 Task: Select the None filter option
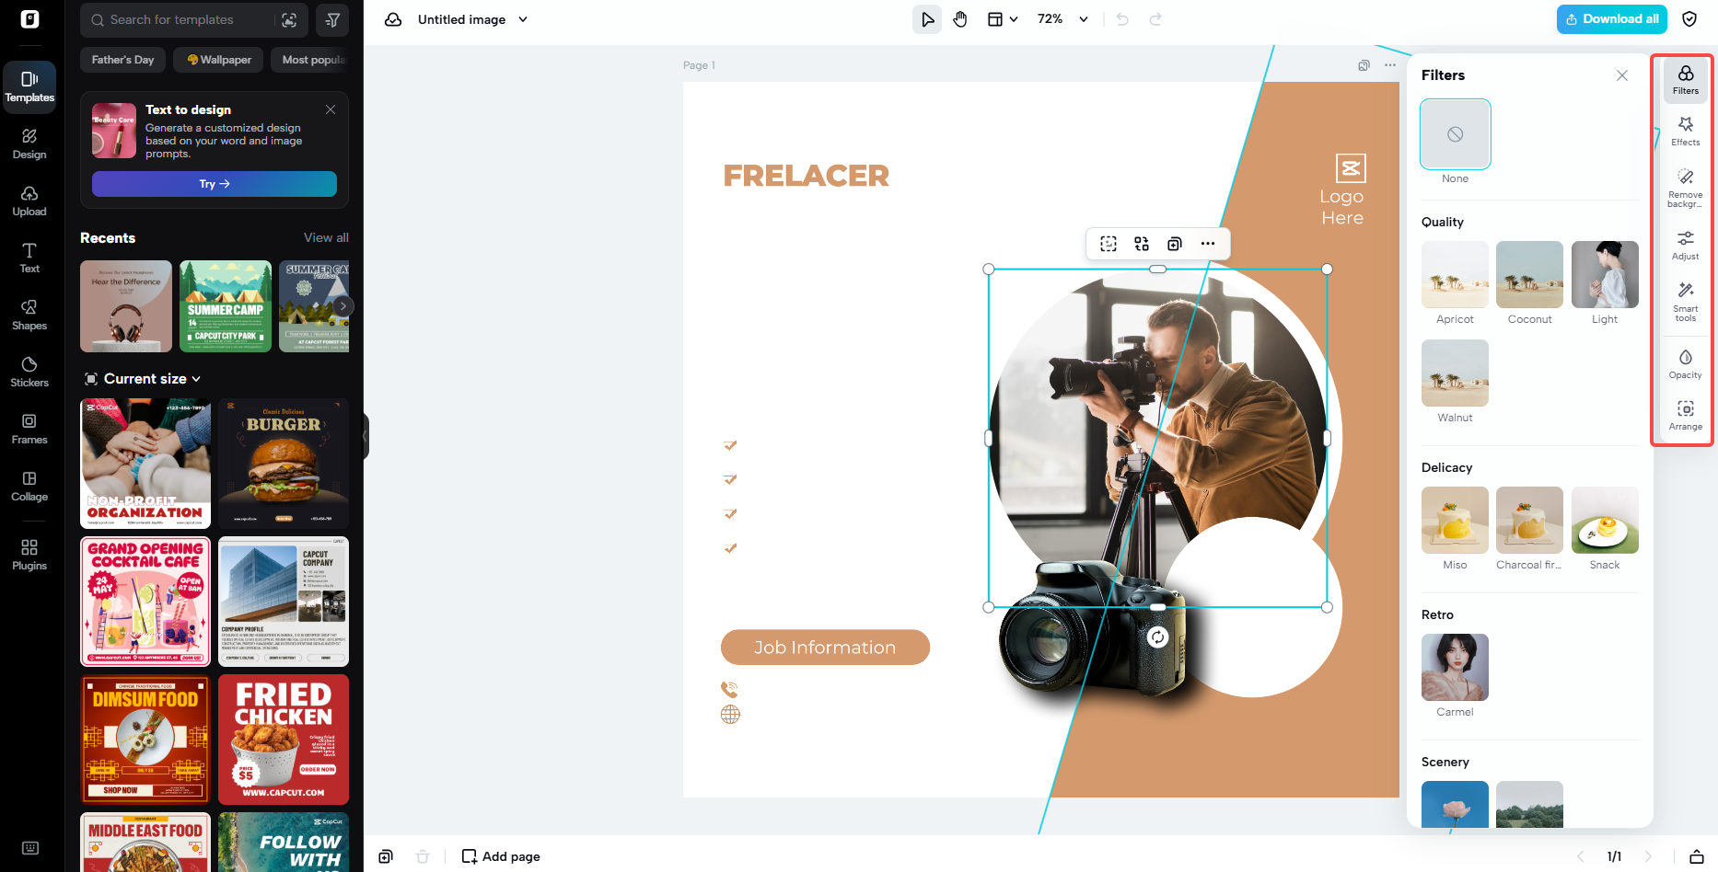tap(1455, 133)
